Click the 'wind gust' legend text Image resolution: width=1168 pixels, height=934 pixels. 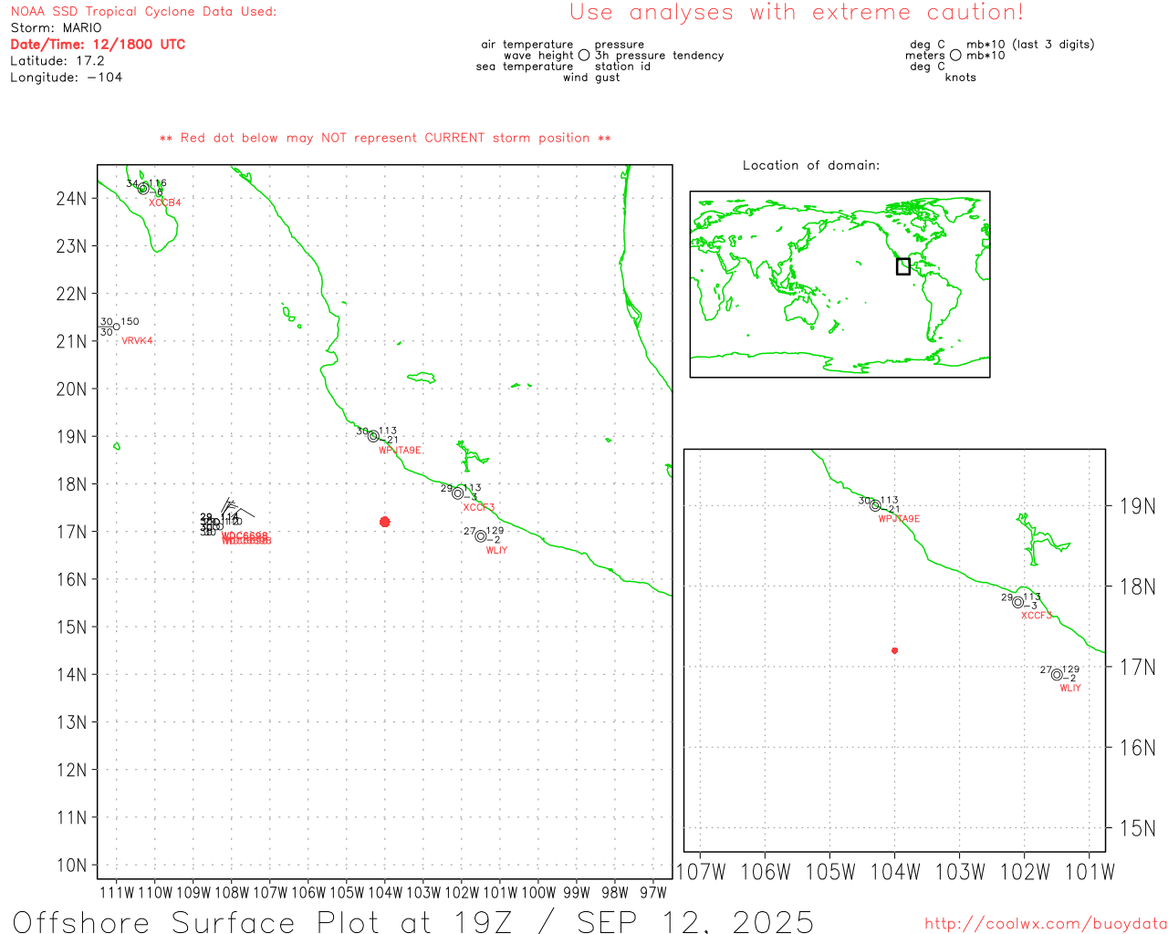pos(591,78)
